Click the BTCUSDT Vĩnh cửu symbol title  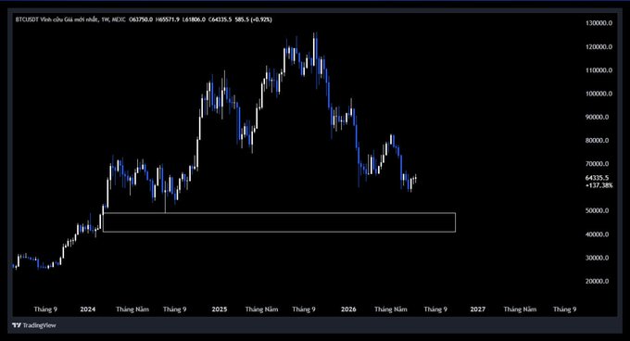pos(39,19)
